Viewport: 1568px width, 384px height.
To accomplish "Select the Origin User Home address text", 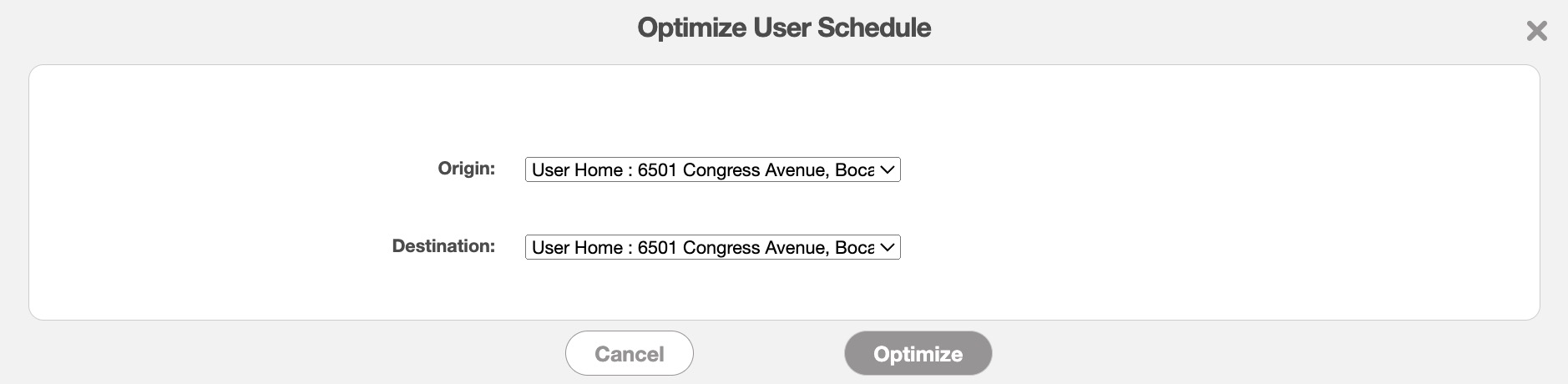I will [701, 169].
